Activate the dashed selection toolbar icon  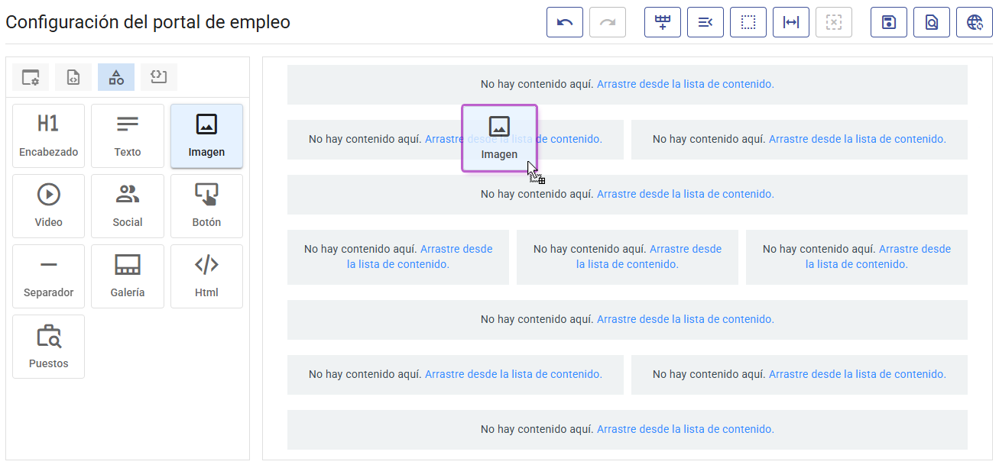click(748, 22)
